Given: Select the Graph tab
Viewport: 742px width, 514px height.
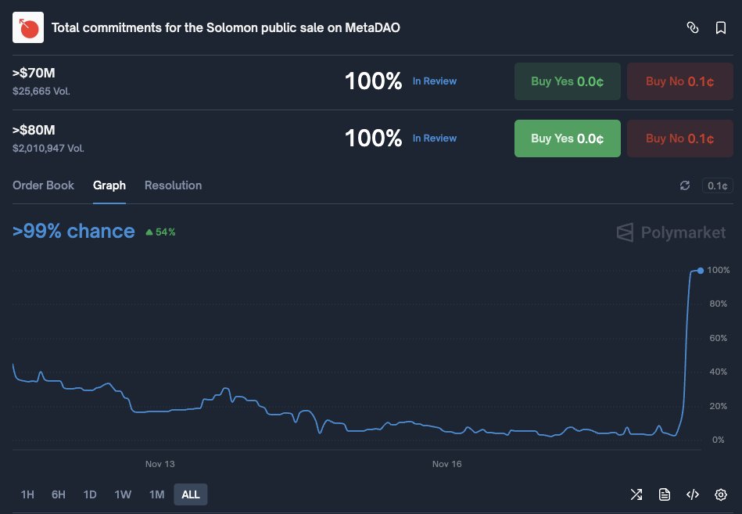Looking at the screenshot, I should coord(109,185).
